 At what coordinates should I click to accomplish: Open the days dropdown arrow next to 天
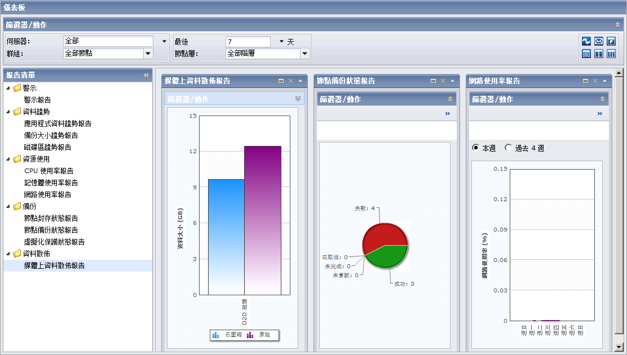(281, 41)
